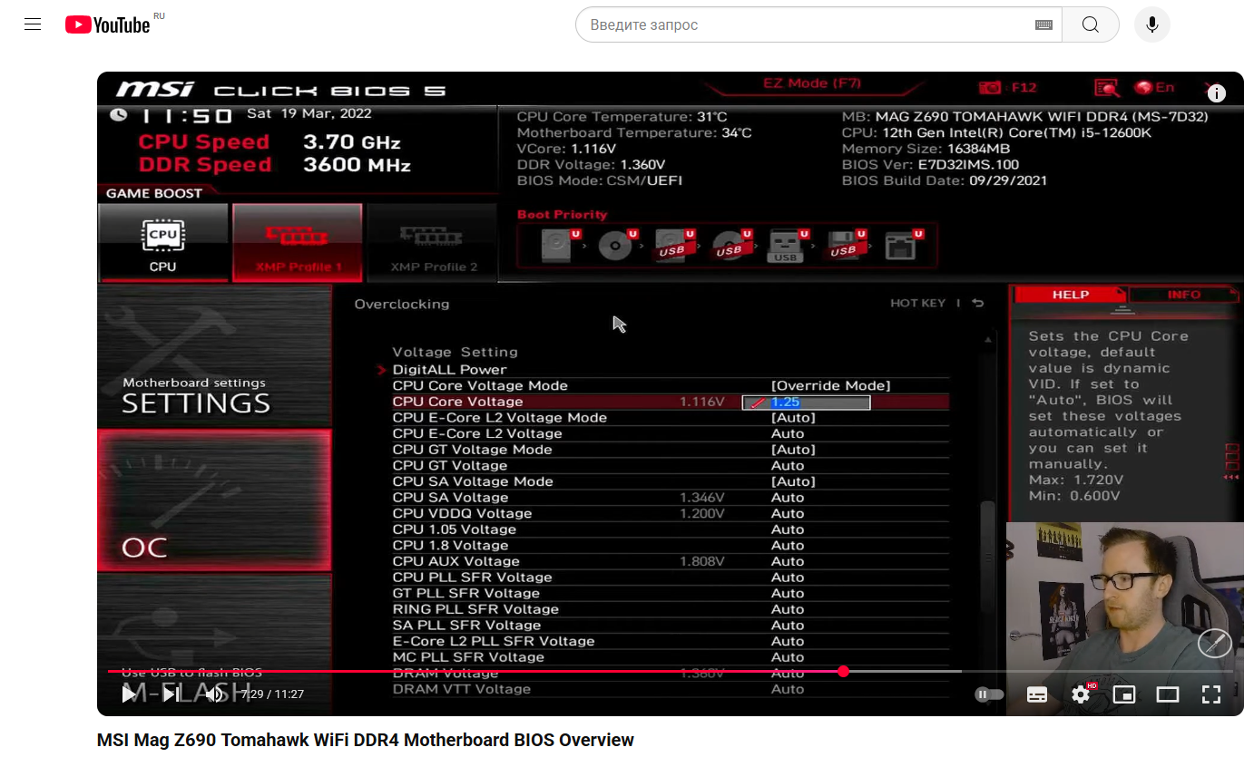Viewport: 1254px width, 757px height.
Task: Select the CPU SA Voltage Auto value
Action: (x=788, y=498)
